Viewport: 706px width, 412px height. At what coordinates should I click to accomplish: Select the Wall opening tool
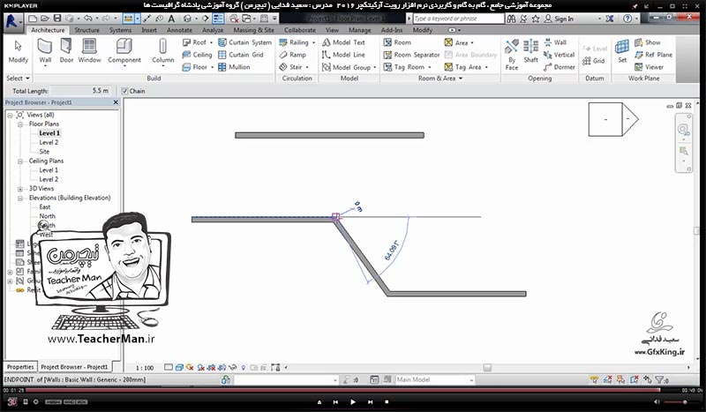555,42
